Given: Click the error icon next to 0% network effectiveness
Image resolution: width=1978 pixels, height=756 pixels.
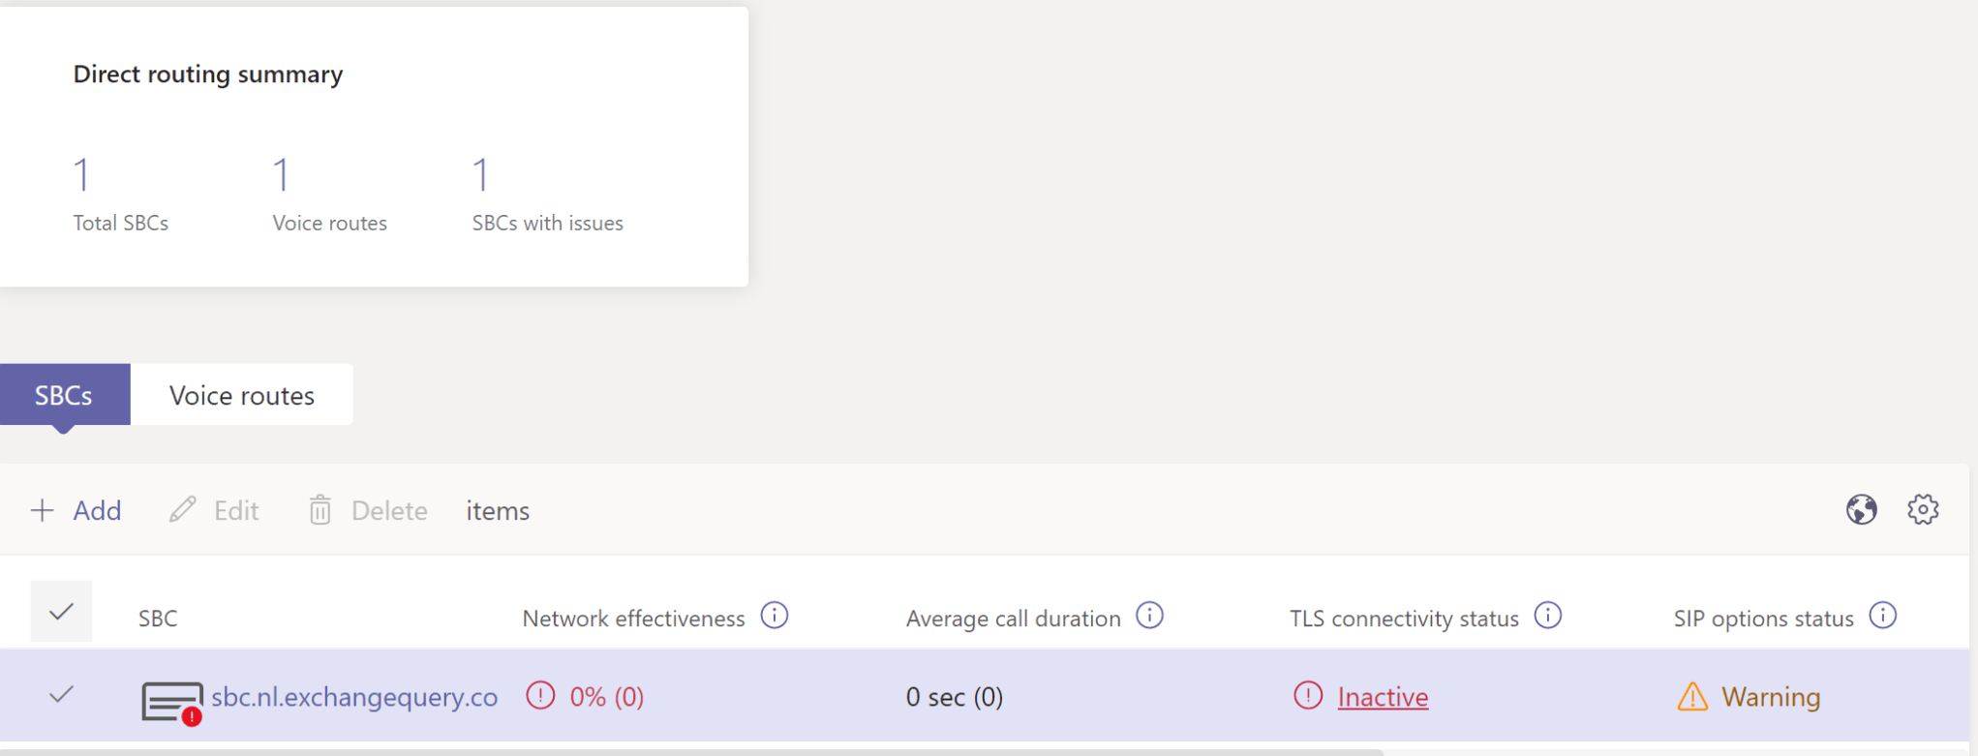Looking at the screenshot, I should tap(539, 696).
